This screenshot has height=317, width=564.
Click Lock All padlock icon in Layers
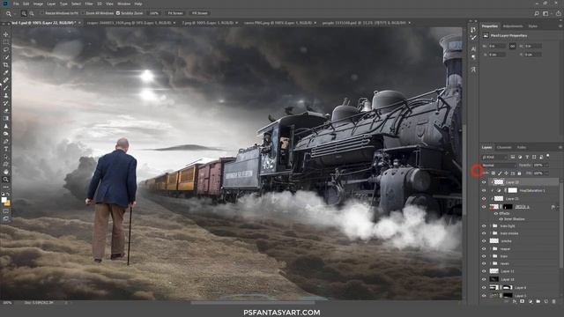(519, 173)
